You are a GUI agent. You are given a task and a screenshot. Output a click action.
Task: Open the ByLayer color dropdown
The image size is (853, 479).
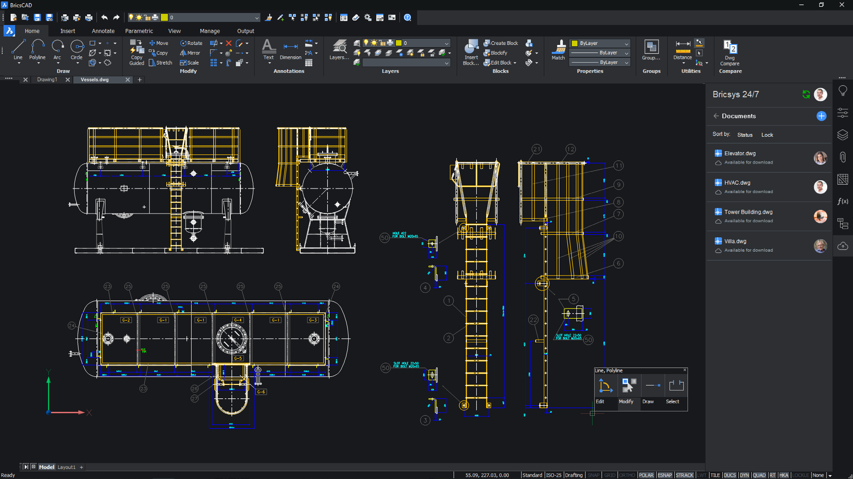tap(626, 43)
